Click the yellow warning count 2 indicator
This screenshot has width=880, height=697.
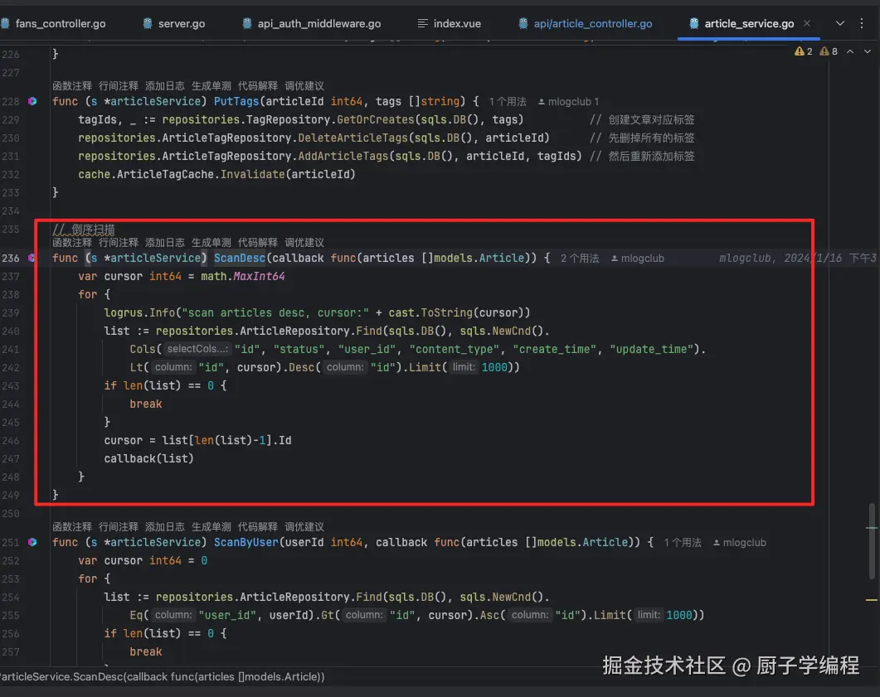(x=803, y=51)
